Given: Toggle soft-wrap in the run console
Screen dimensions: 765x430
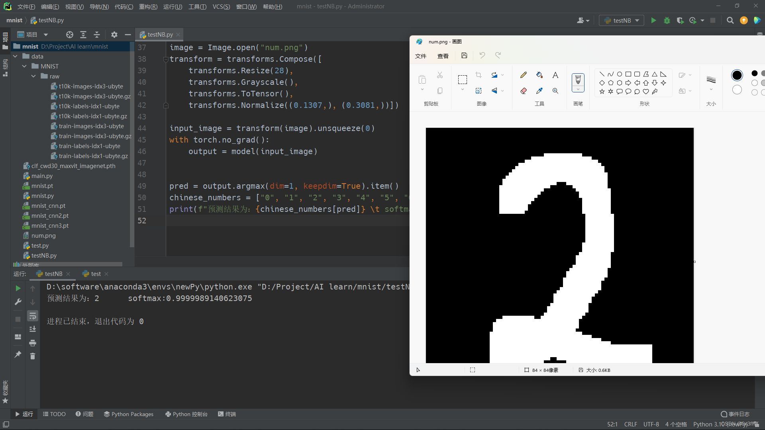Looking at the screenshot, I should click(33, 316).
